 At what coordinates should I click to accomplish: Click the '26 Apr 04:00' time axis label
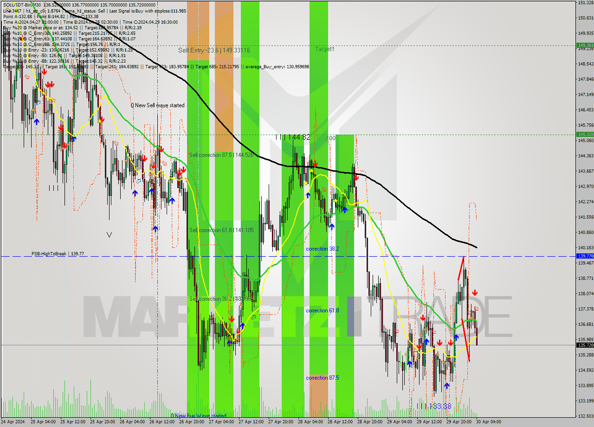click(x=133, y=422)
